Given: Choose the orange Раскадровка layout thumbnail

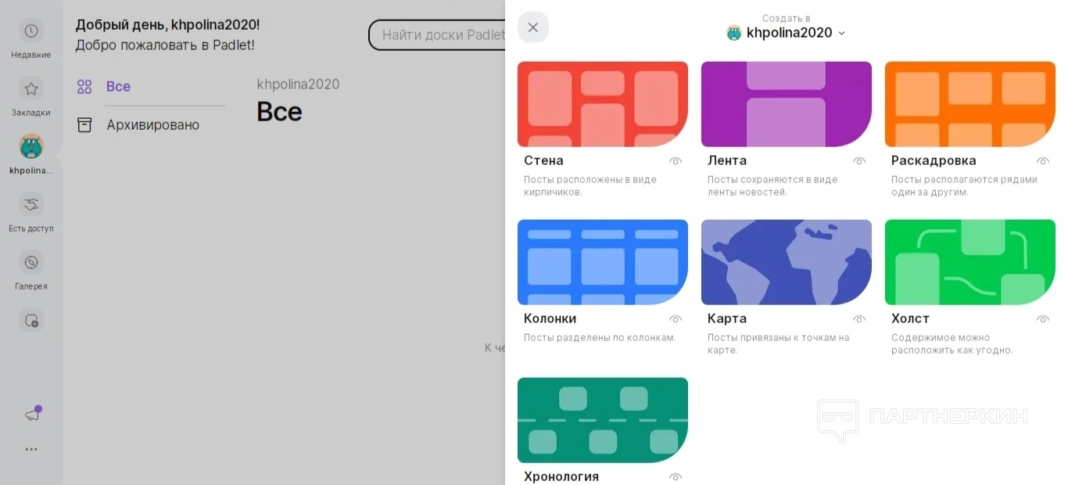Looking at the screenshot, I should click(x=970, y=104).
